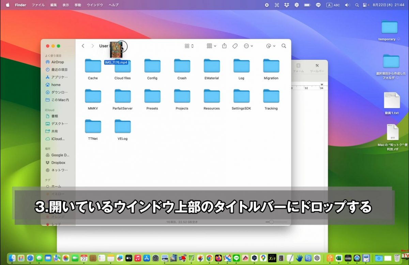Select the VELog folder
The width and height of the screenshot is (409, 265).
(122, 130)
